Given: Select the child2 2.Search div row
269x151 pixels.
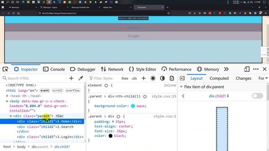Looking at the screenshot, I should pos(42,129).
